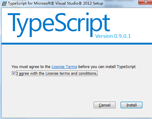Close the TypeScript Setup window
The height and width of the screenshot is (119, 152).
click(145, 2)
